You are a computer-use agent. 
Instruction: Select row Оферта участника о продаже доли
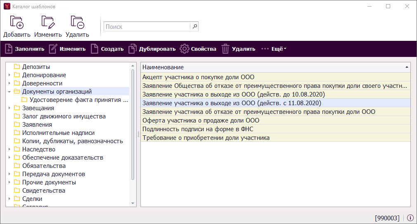(275, 120)
